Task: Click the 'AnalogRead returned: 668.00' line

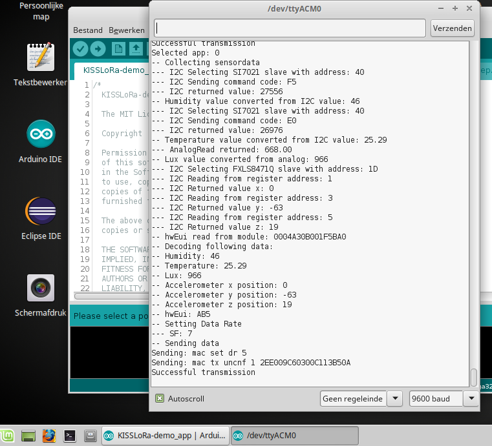Action: (222, 149)
